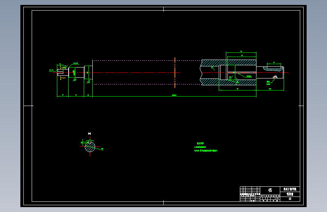Click the material number "45" in title block

pyautogui.click(x=270, y=190)
